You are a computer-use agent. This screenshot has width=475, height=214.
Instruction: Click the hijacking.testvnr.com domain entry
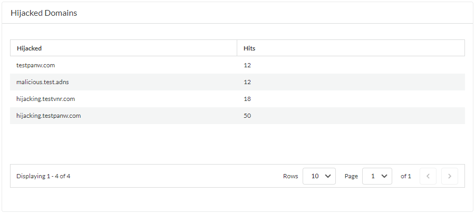coord(46,99)
